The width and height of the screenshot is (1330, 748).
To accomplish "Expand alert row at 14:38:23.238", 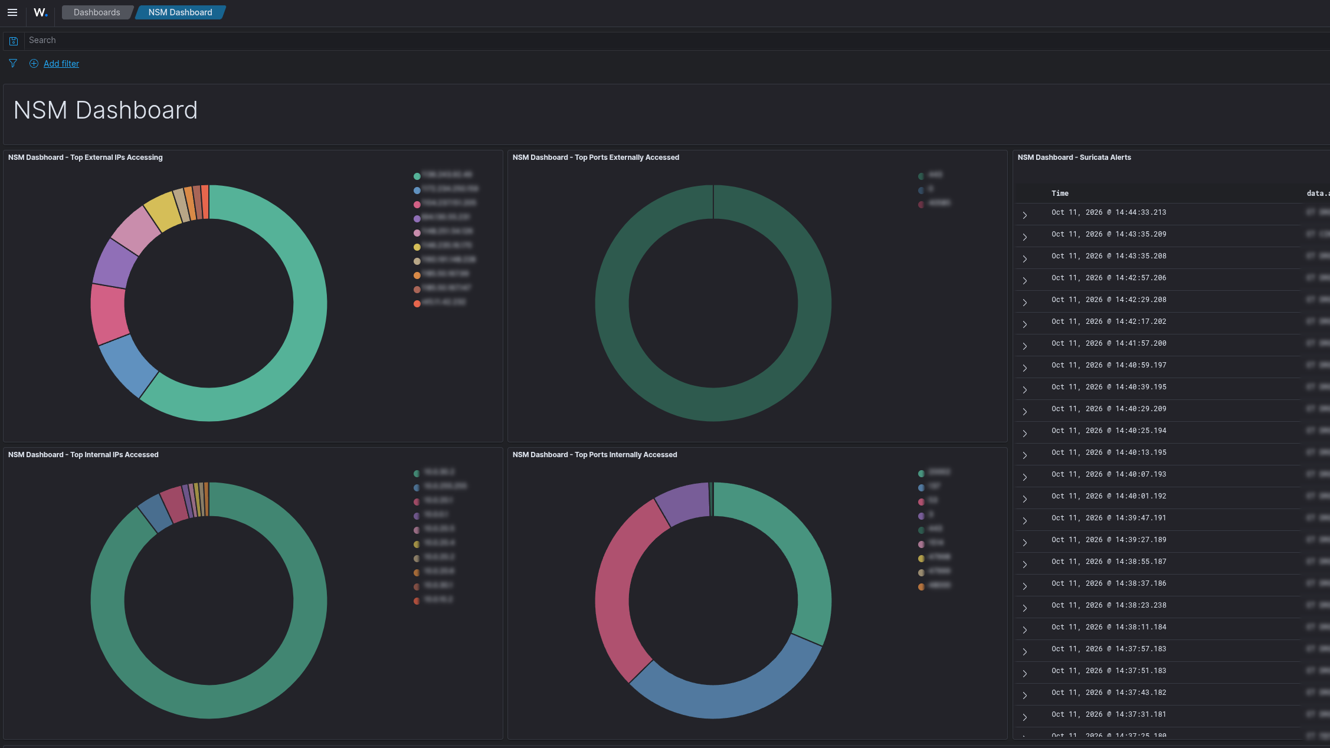I will [x=1025, y=608].
